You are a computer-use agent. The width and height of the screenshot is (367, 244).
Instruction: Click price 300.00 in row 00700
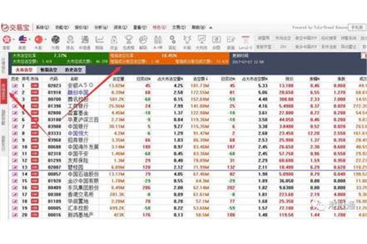point(286,99)
